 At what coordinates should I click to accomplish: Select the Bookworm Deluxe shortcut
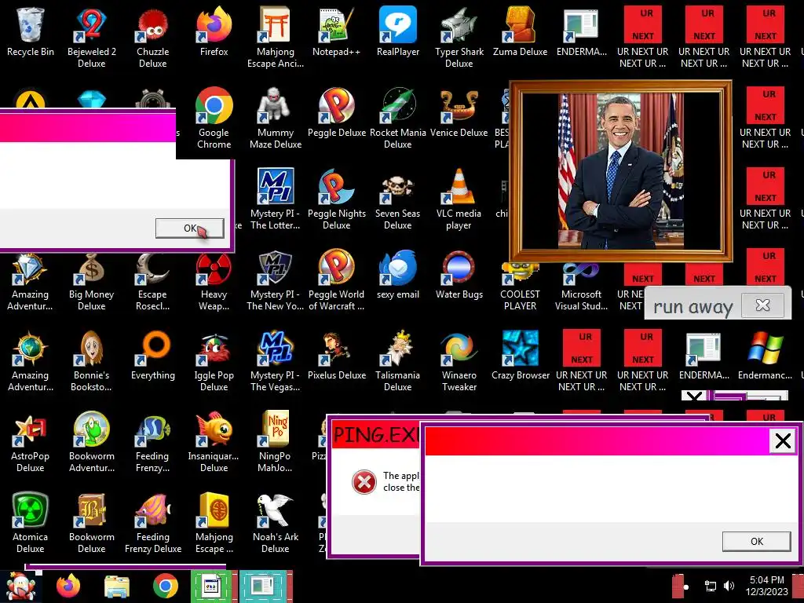[x=91, y=524]
